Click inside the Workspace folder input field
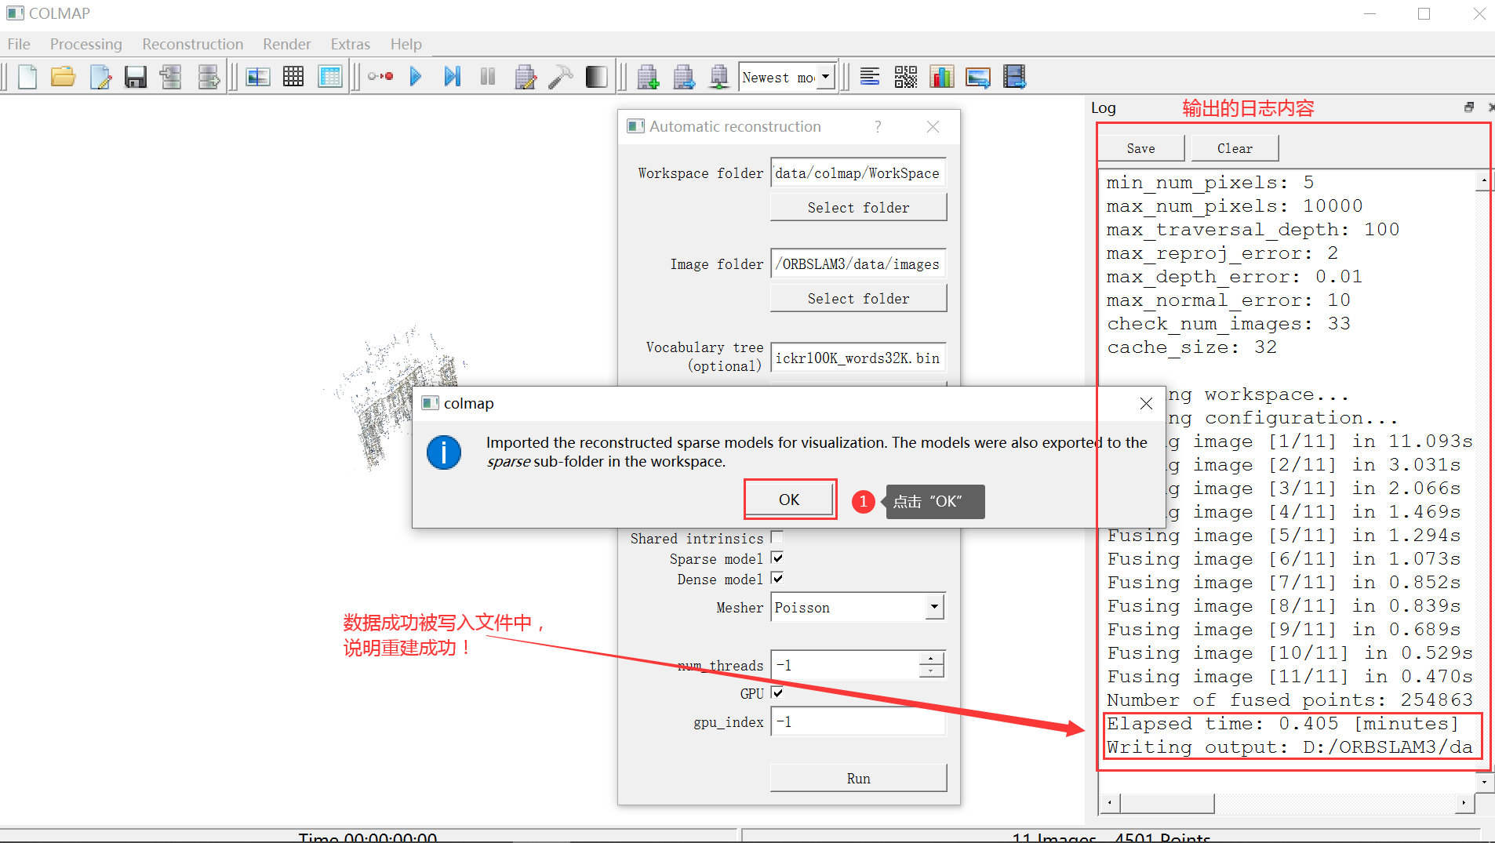The height and width of the screenshot is (843, 1495). tap(857, 173)
